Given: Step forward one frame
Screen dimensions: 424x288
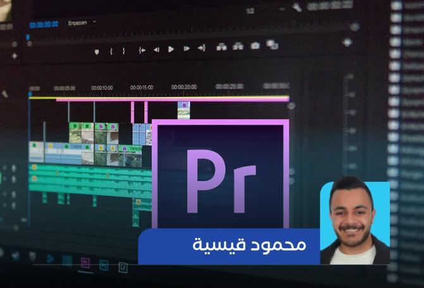Looking at the screenshot, I should tap(187, 49).
